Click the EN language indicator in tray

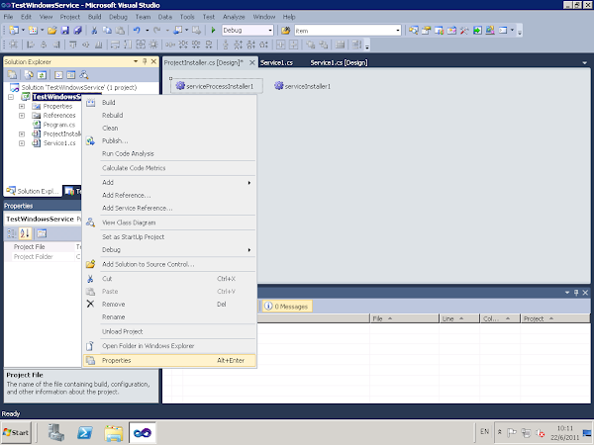(484, 431)
